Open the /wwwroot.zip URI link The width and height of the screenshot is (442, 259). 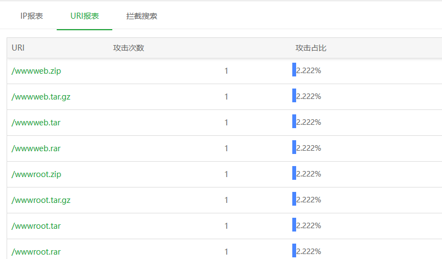tap(36, 174)
